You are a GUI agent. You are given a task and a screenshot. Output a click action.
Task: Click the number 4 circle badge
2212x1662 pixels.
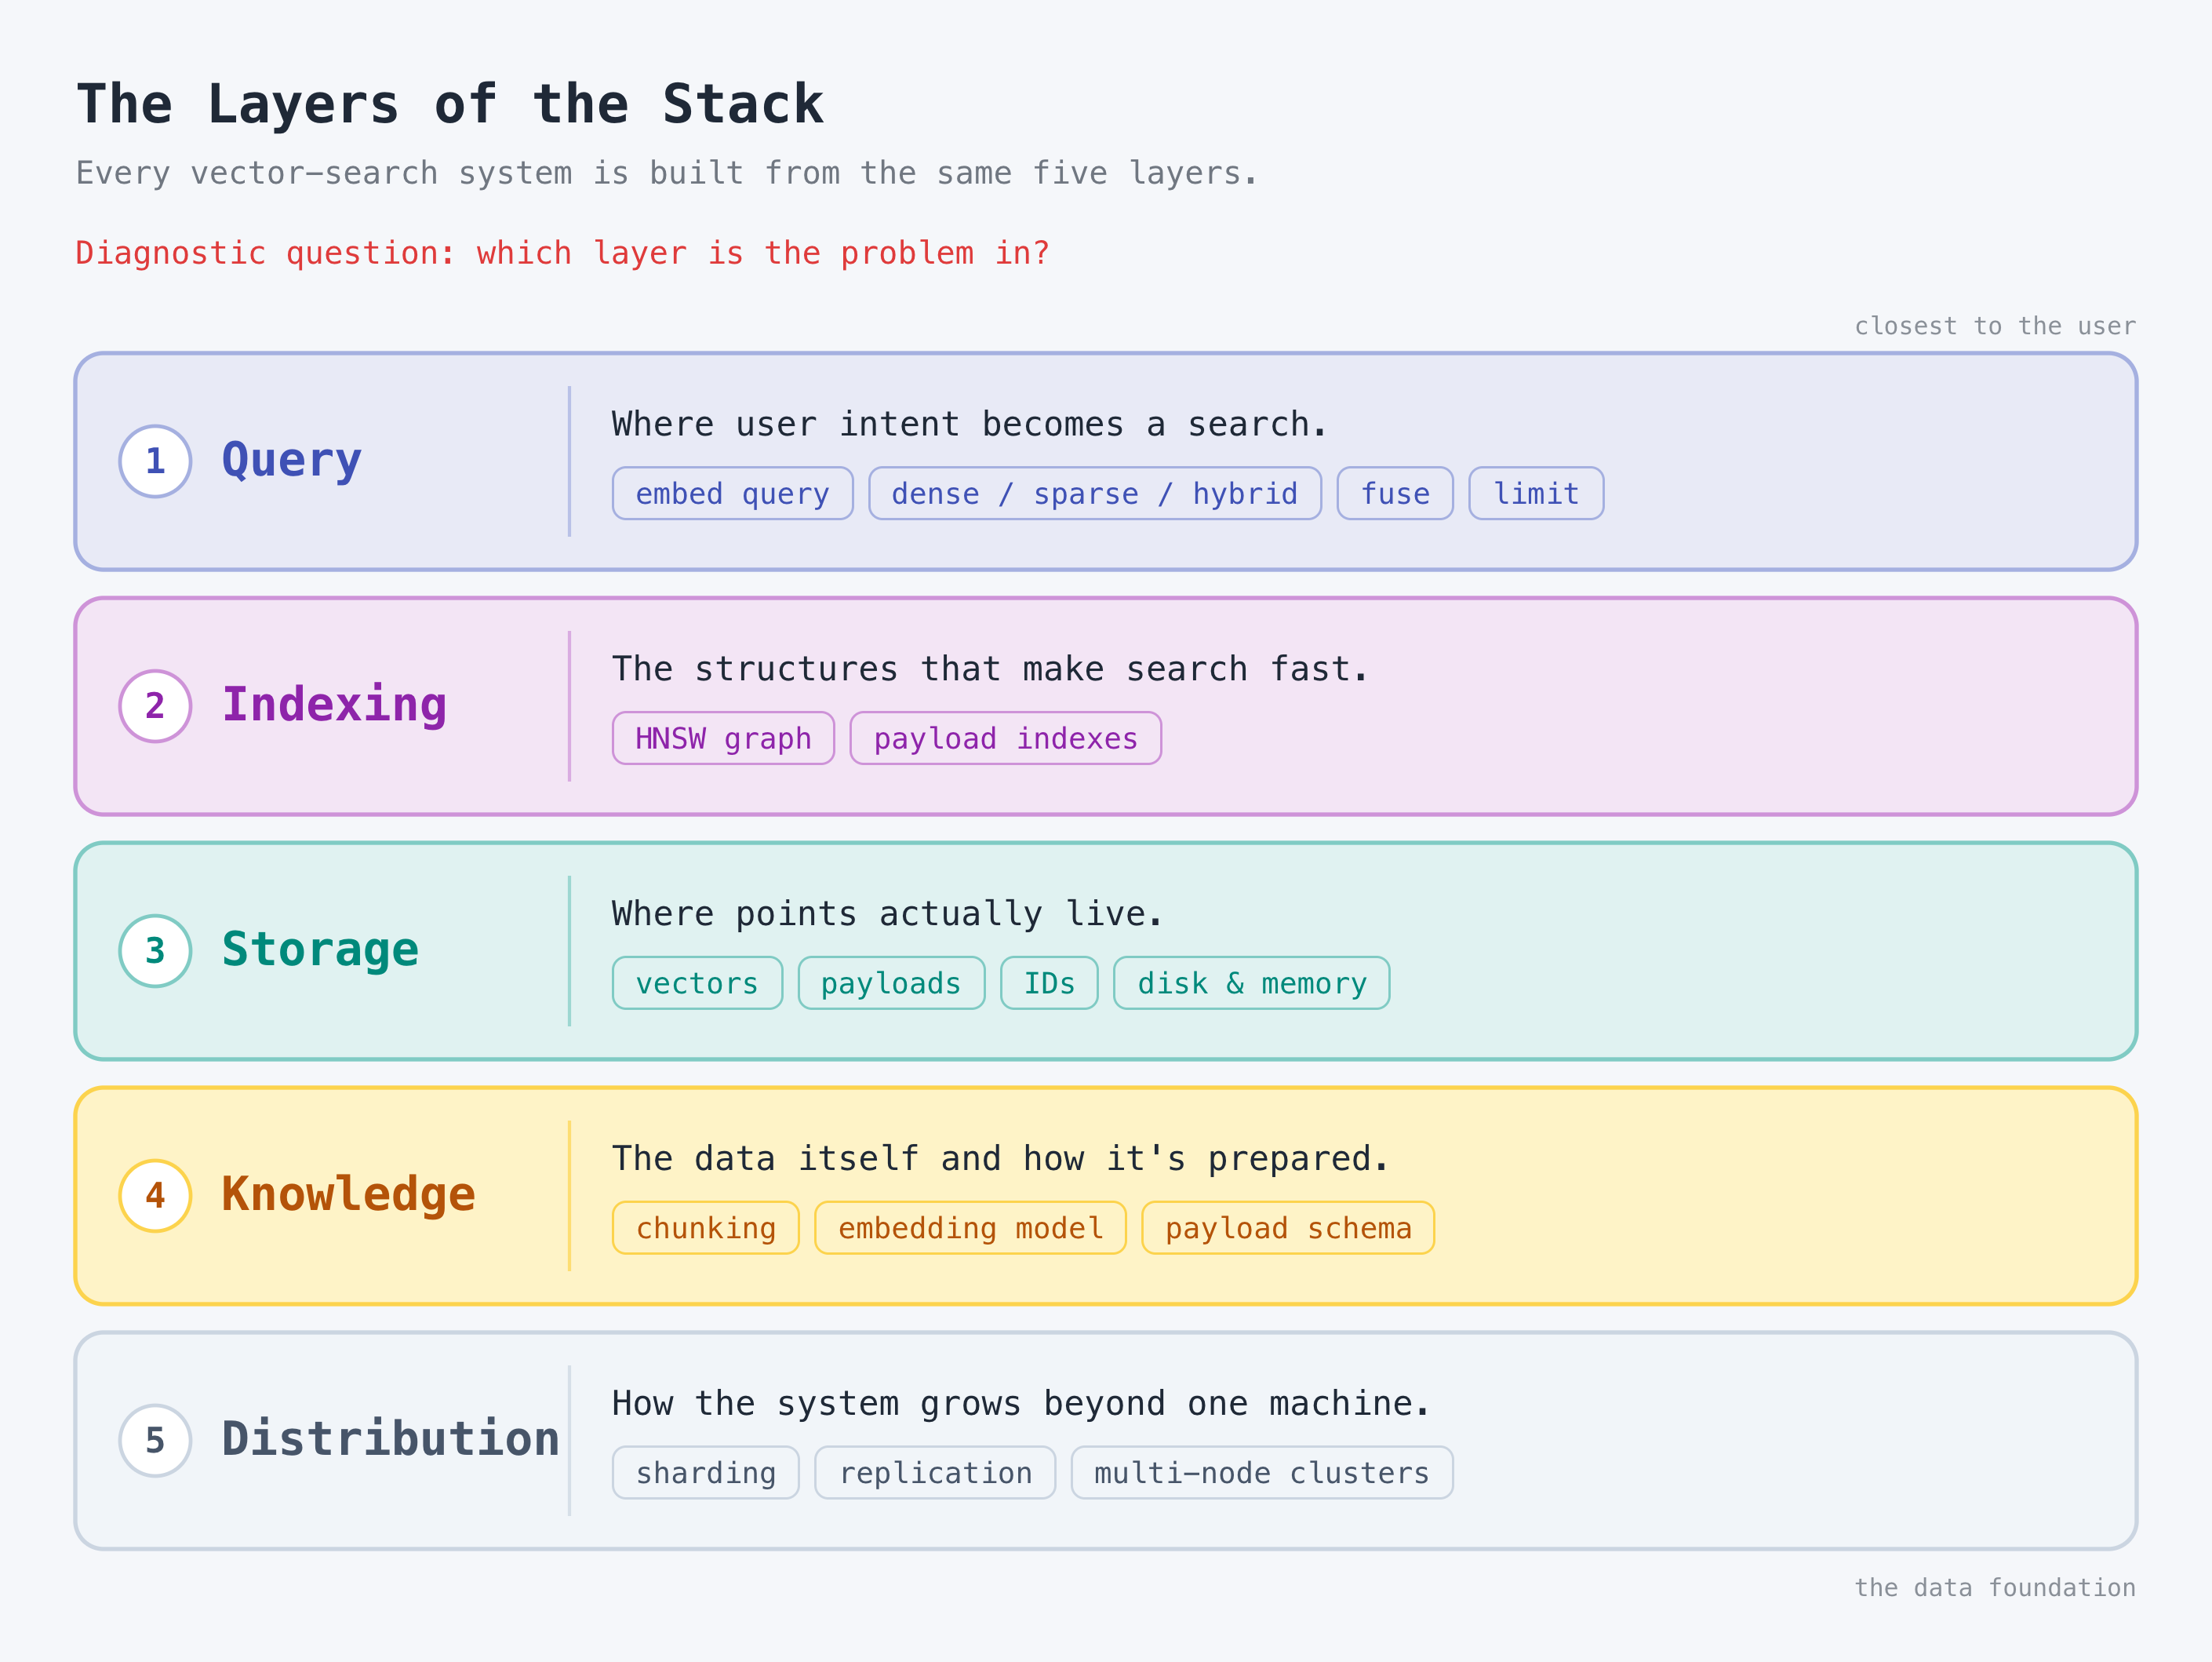tap(155, 1196)
